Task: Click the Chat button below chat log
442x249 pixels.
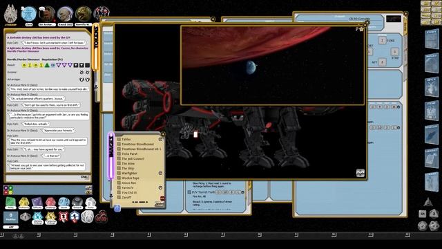Action: pyautogui.click(x=84, y=177)
